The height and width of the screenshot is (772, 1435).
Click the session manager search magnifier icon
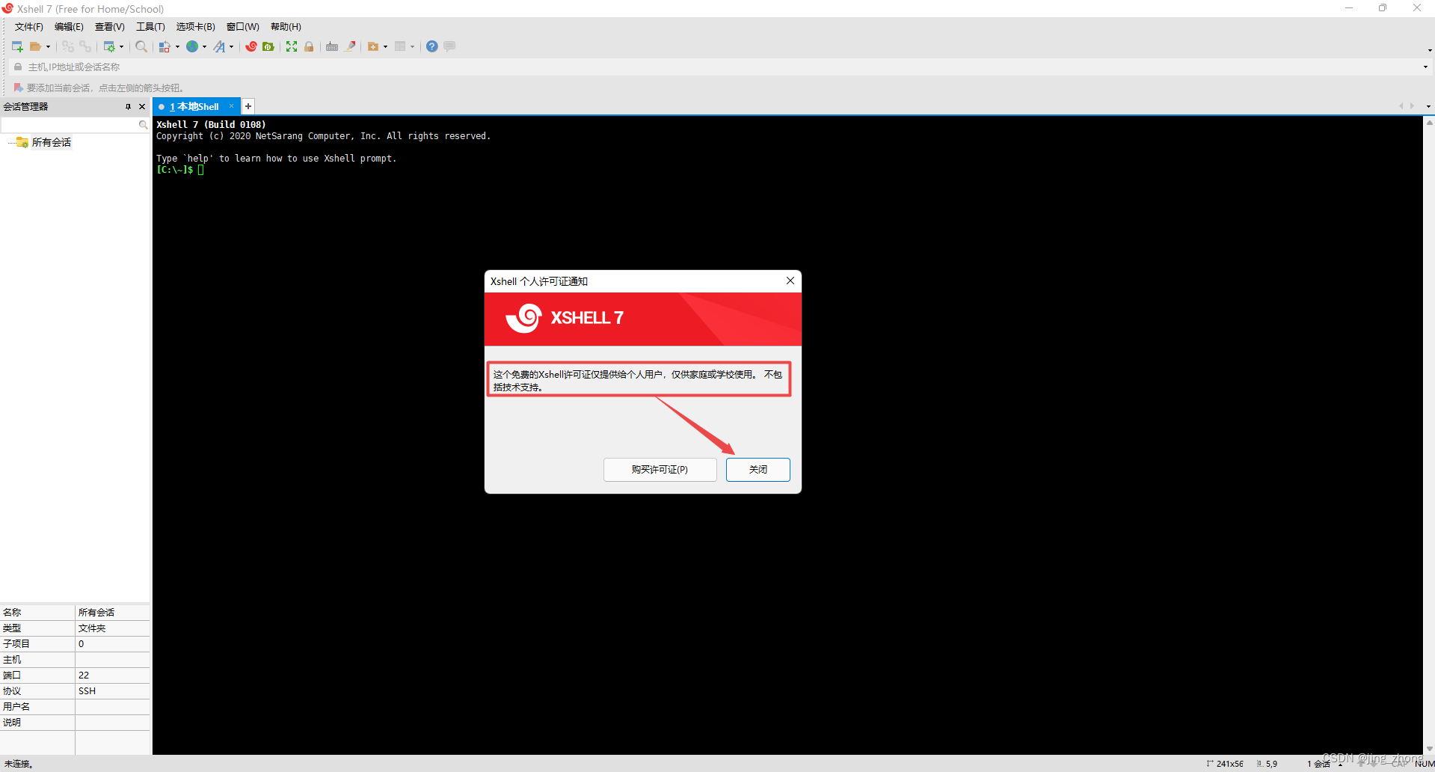pos(144,125)
